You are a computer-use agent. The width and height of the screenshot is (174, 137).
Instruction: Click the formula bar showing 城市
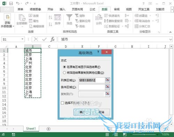tap(114, 39)
